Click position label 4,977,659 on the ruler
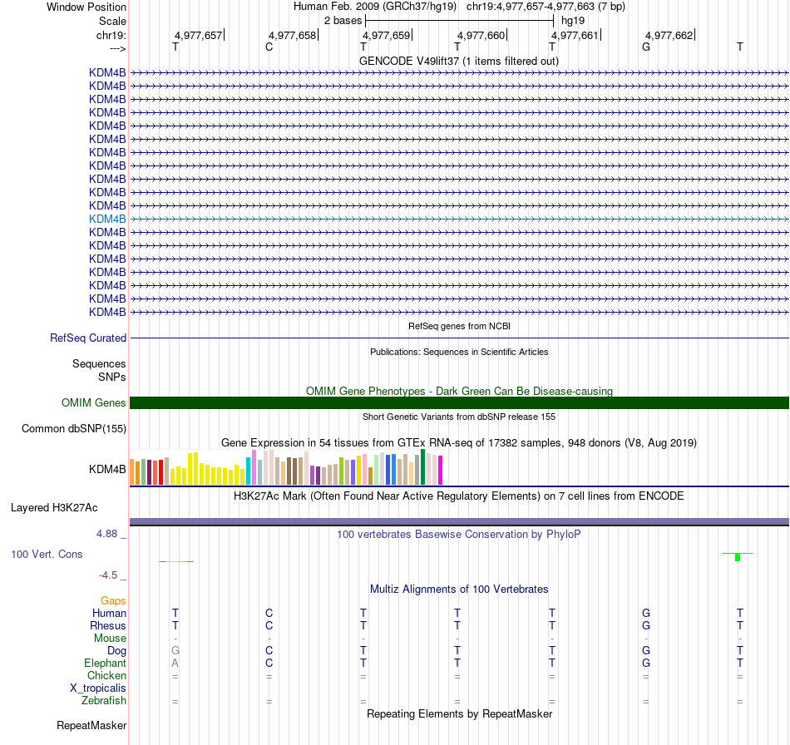This screenshot has width=790, height=745. pos(387,35)
